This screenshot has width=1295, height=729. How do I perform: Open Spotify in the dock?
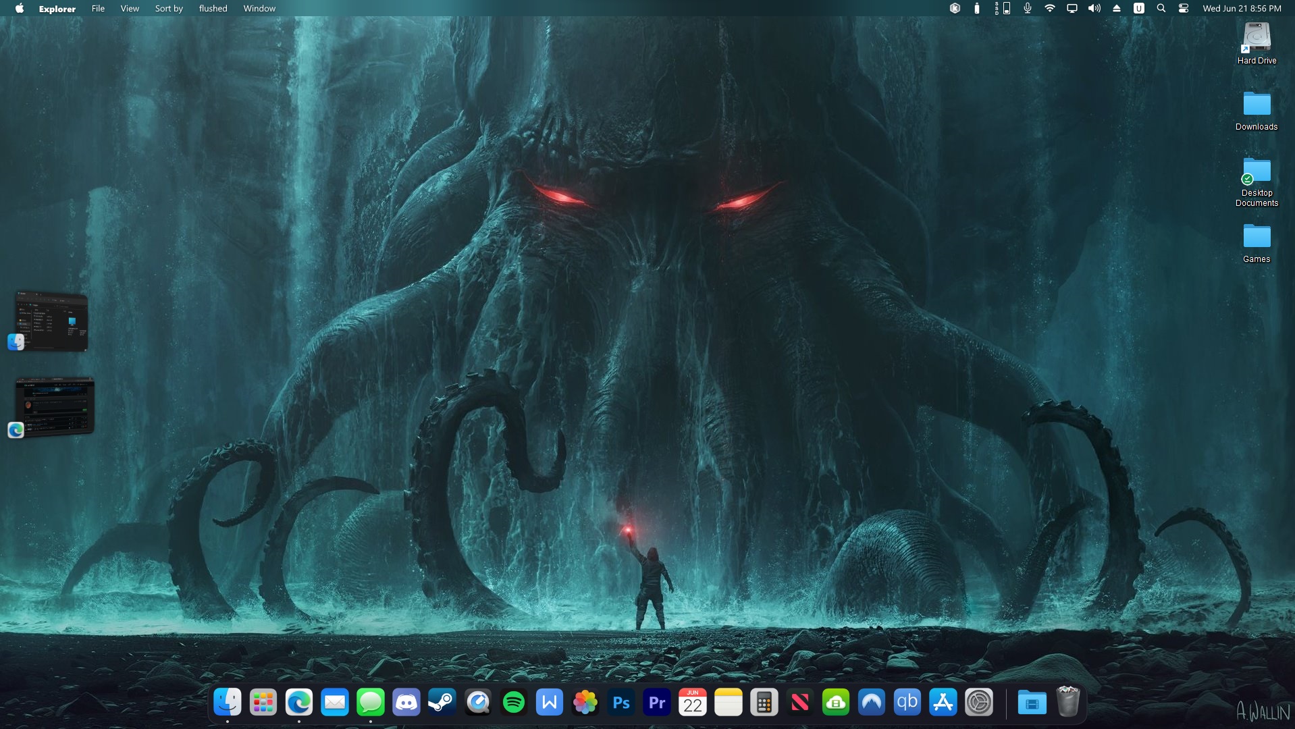coord(514,703)
